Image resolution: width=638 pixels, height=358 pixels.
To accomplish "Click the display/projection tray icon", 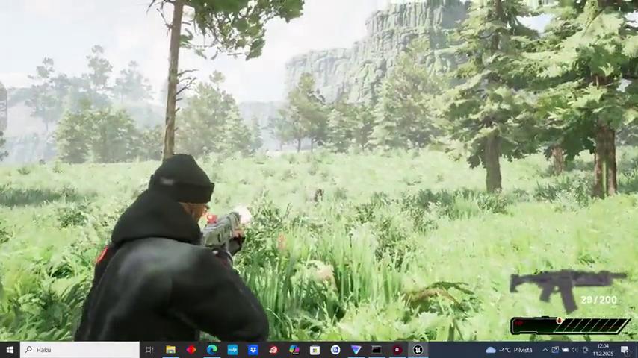I will (x=555, y=350).
